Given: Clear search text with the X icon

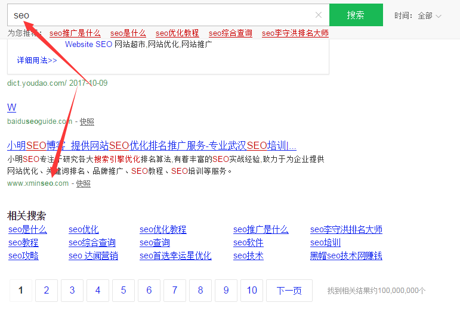Looking at the screenshot, I should [x=319, y=15].
